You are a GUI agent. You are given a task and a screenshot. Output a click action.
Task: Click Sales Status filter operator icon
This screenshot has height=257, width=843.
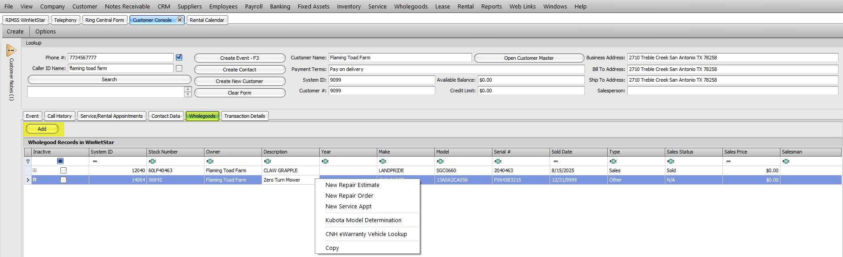(671, 161)
